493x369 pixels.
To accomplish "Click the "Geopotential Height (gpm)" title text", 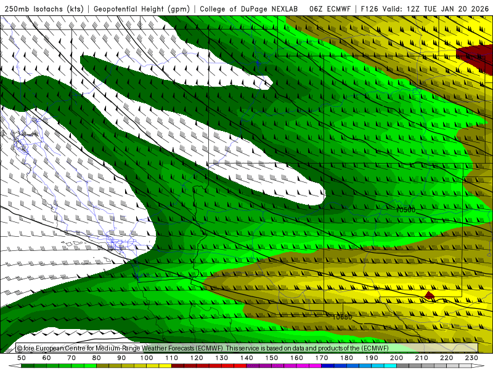I will 142,9.
